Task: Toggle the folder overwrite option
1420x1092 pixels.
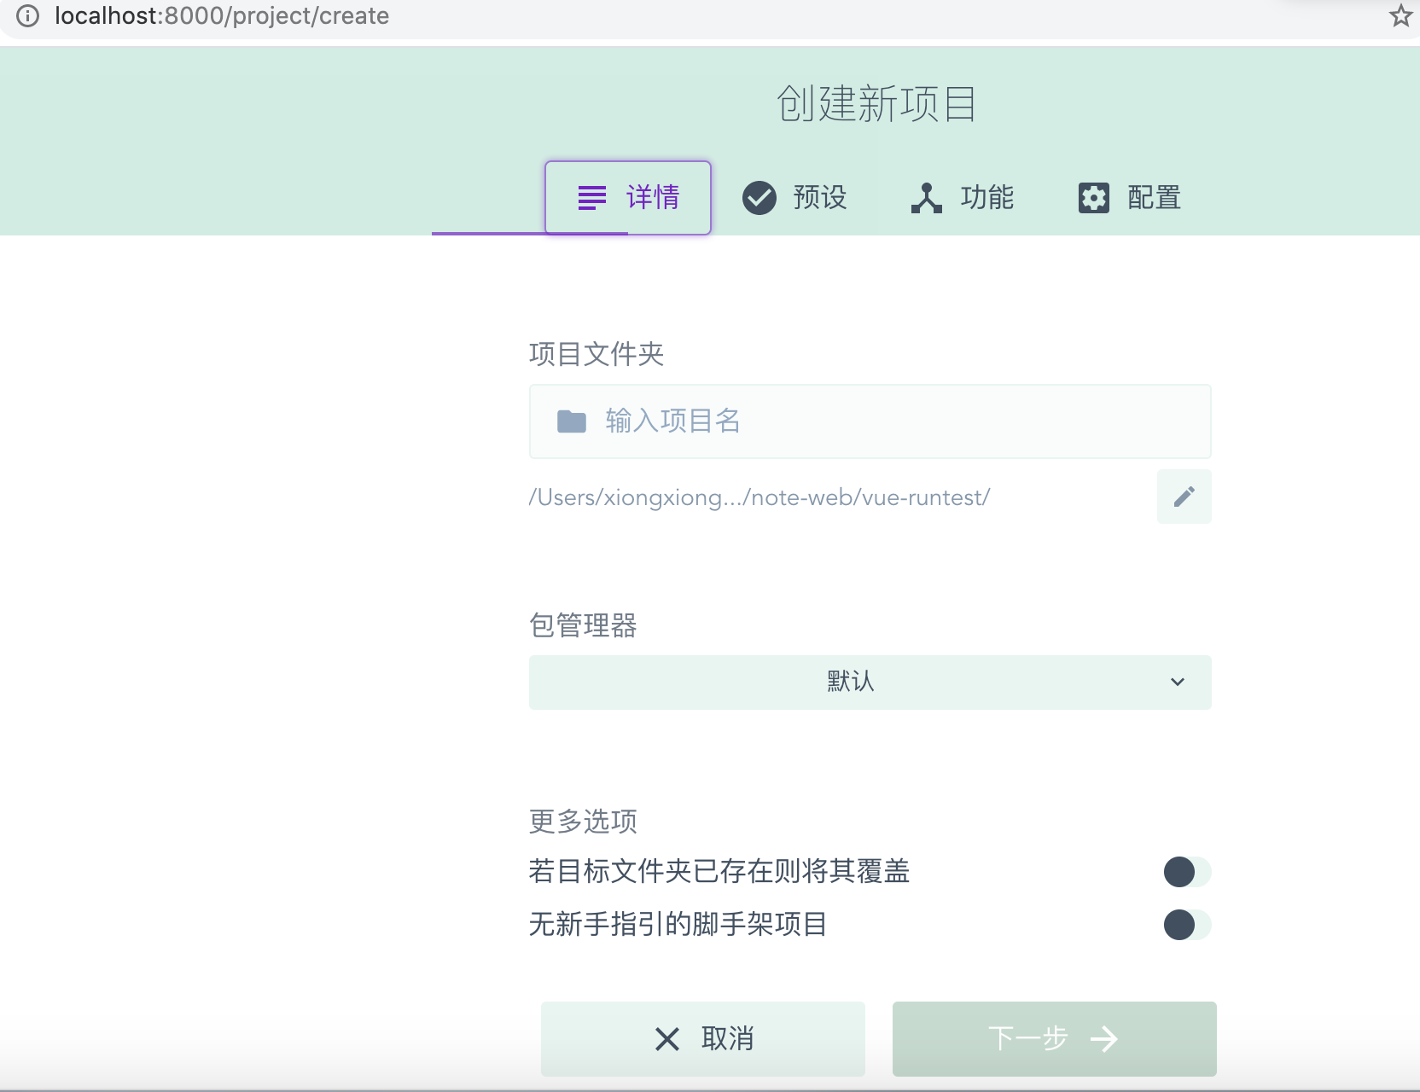Action: 1185,872
